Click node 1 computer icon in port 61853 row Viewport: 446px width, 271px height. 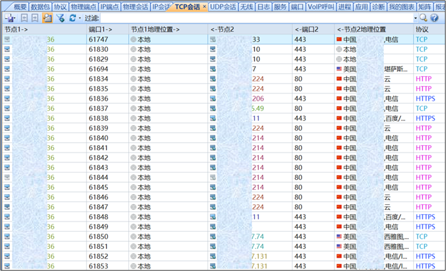pyautogui.click(x=7, y=266)
